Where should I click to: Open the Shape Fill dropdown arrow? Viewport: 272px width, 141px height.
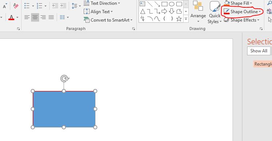[251, 3]
